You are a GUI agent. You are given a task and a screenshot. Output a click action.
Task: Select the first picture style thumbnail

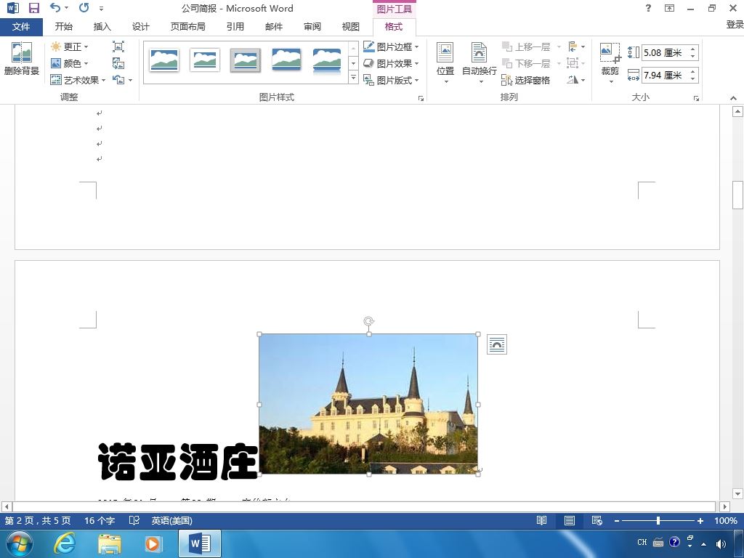coord(163,61)
